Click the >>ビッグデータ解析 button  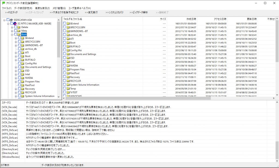tap(139, 13)
